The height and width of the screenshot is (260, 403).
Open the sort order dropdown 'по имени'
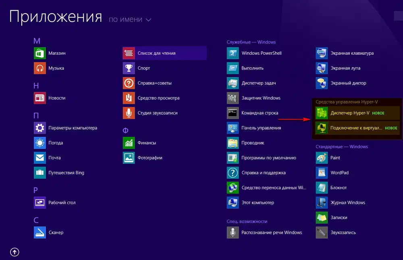point(129,19)
